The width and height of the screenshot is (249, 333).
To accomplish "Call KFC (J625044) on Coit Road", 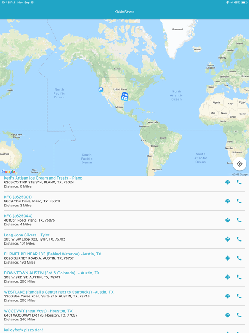I will click(x=239, y=220).
